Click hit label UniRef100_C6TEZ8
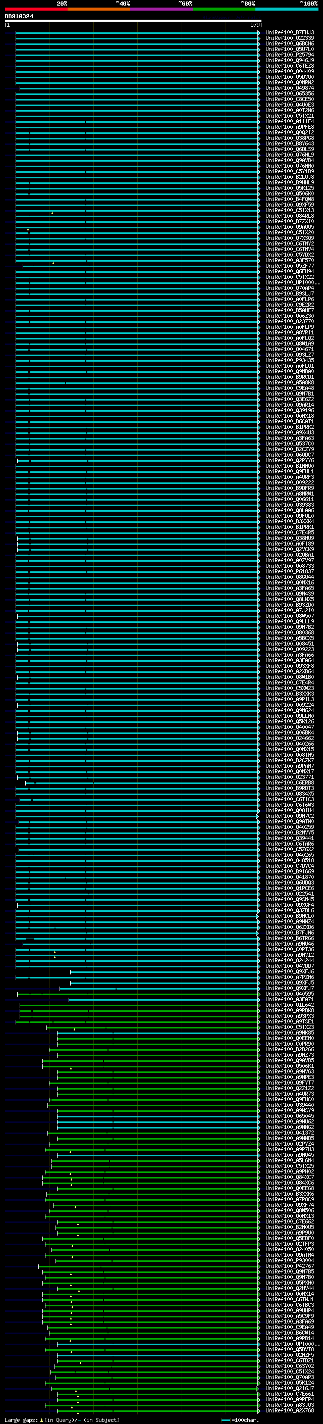 (x=290, y=66)
